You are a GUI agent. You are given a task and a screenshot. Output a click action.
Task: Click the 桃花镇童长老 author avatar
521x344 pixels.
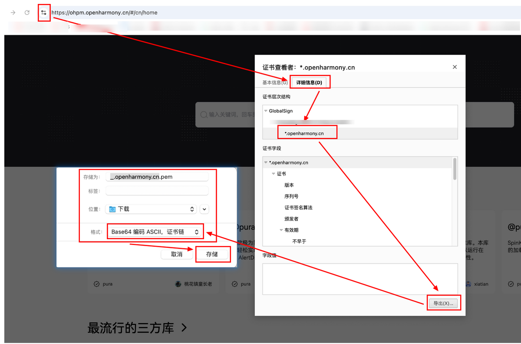pyautogui.click(x=178, y=284)
